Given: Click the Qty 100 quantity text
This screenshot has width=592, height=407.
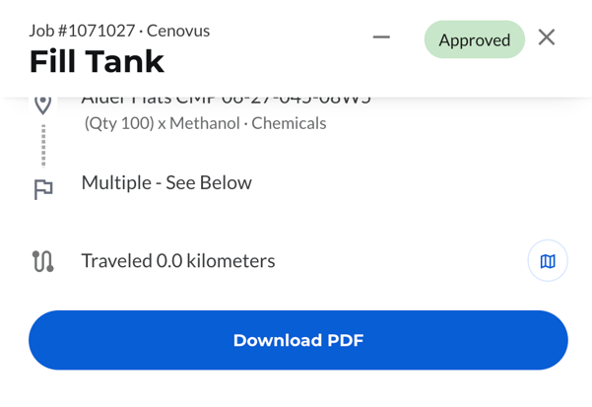Looking at the screenshot, I should pyautogui.click(x=119, y=124).
